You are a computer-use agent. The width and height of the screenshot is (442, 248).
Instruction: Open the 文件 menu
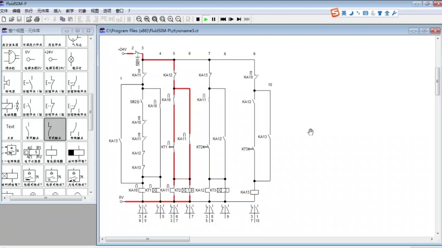coord(4,11)
